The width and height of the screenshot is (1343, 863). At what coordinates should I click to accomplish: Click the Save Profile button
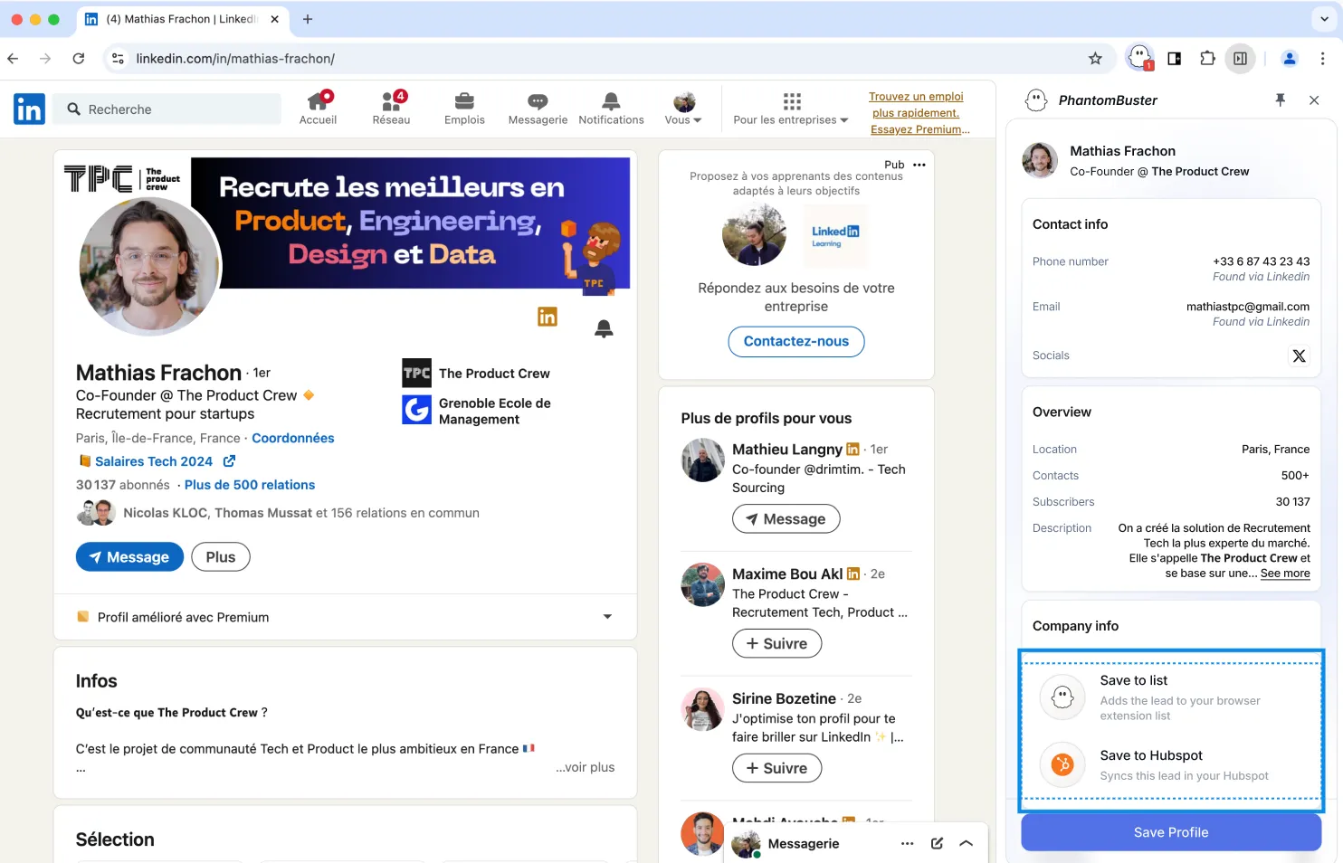pos(1170,831)
